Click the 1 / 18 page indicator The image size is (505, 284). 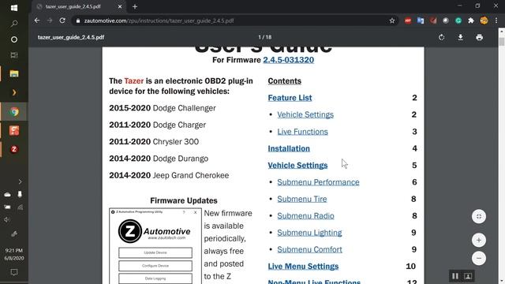pyautogui.click(x=265, y=37)
